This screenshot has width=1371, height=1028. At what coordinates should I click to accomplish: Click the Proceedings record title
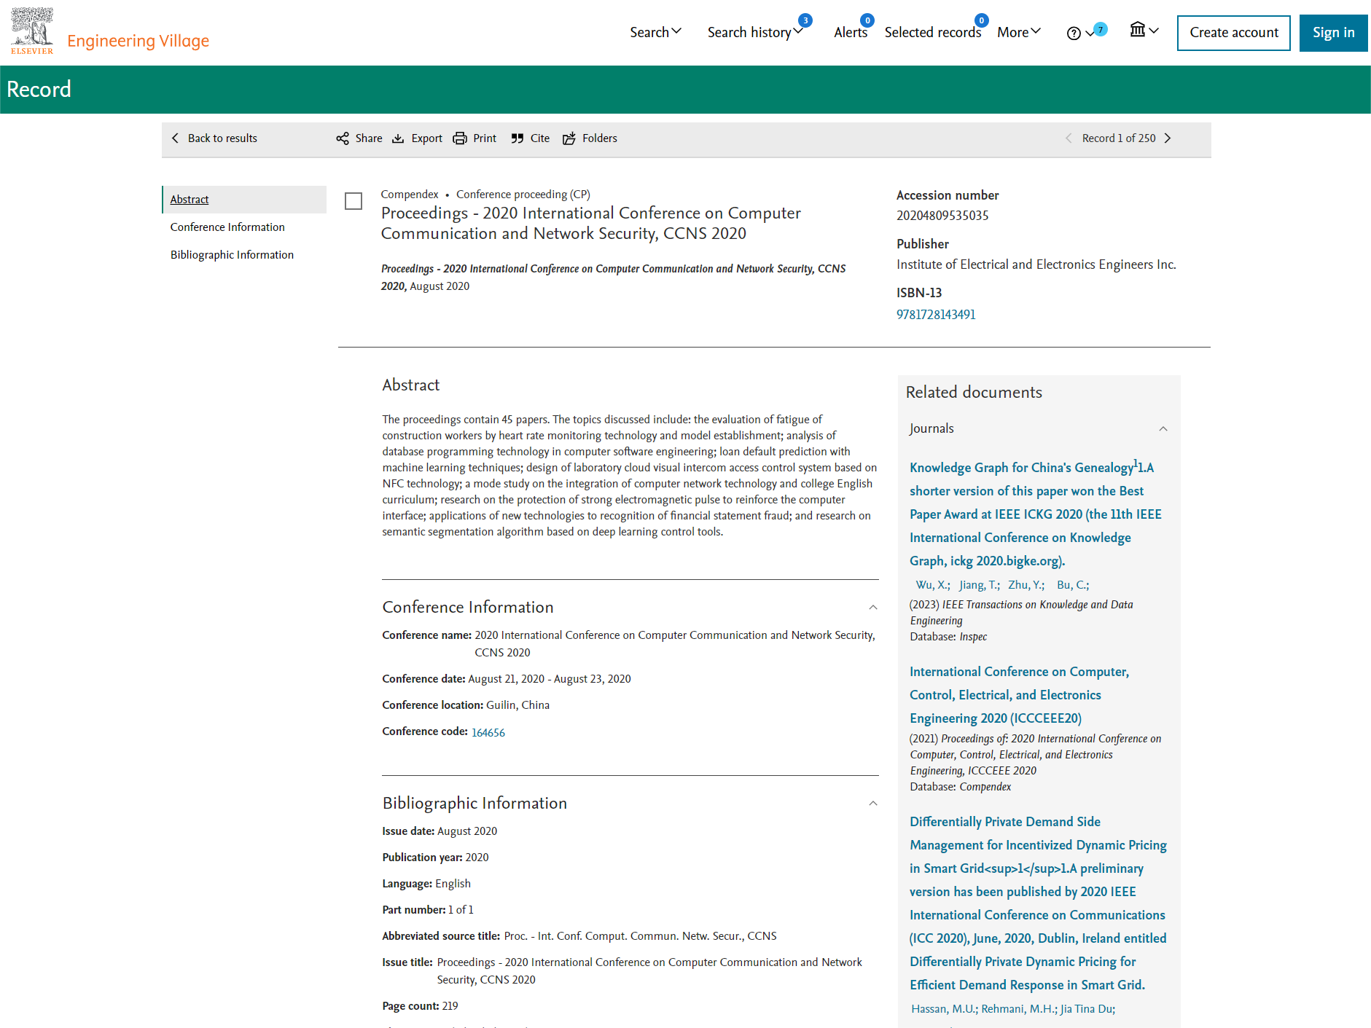[x=591, y=224]
